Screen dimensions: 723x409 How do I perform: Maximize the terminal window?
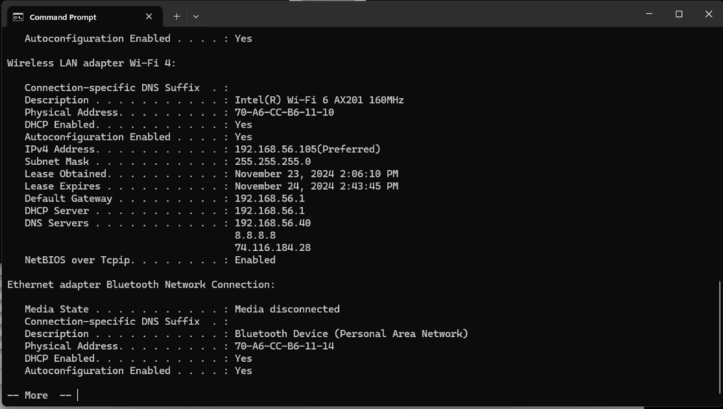pyautogui.click(x=679, y=14)
